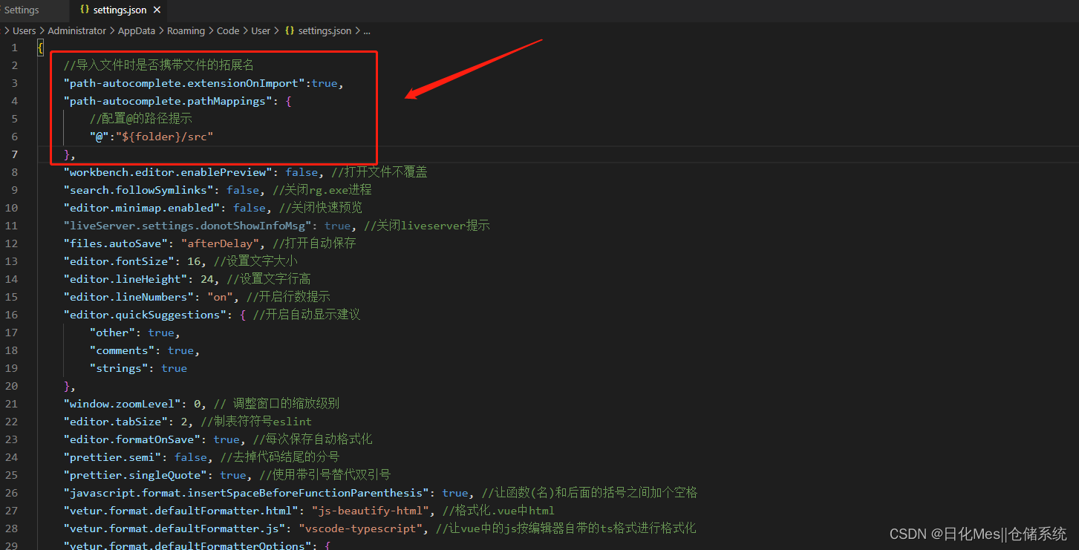
Task: Switch to the Settings tab
Action: pyautogui.click(x=22, y=10)
